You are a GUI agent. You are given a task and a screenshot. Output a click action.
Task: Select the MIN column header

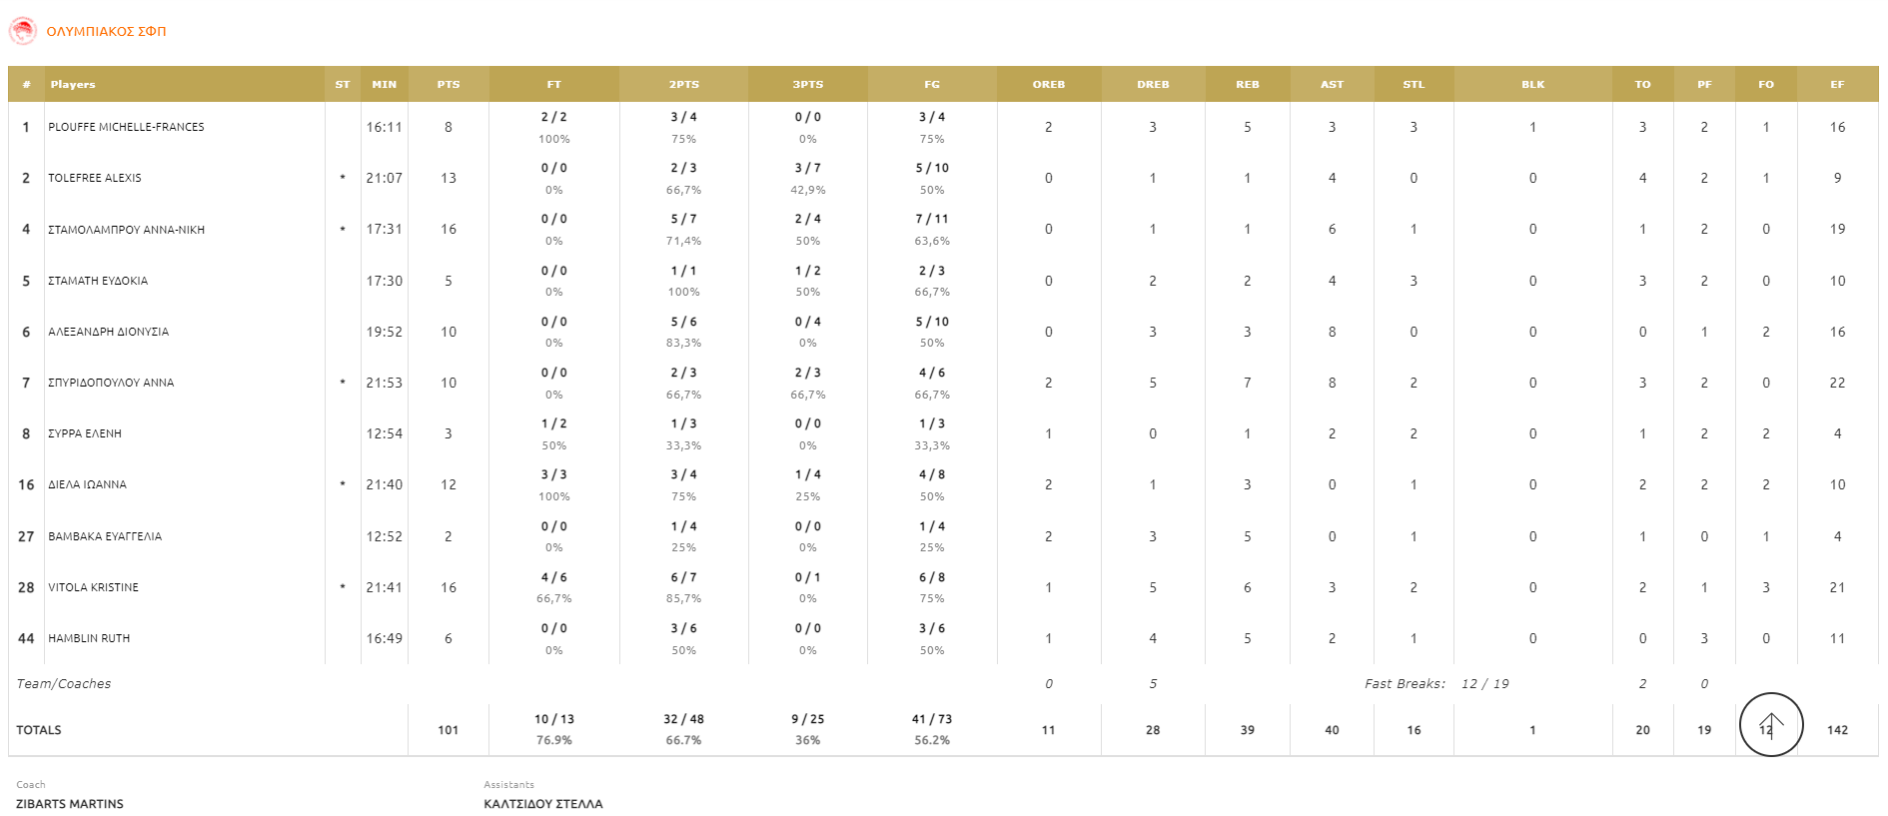pyautogui.click(x=384, y=85)
